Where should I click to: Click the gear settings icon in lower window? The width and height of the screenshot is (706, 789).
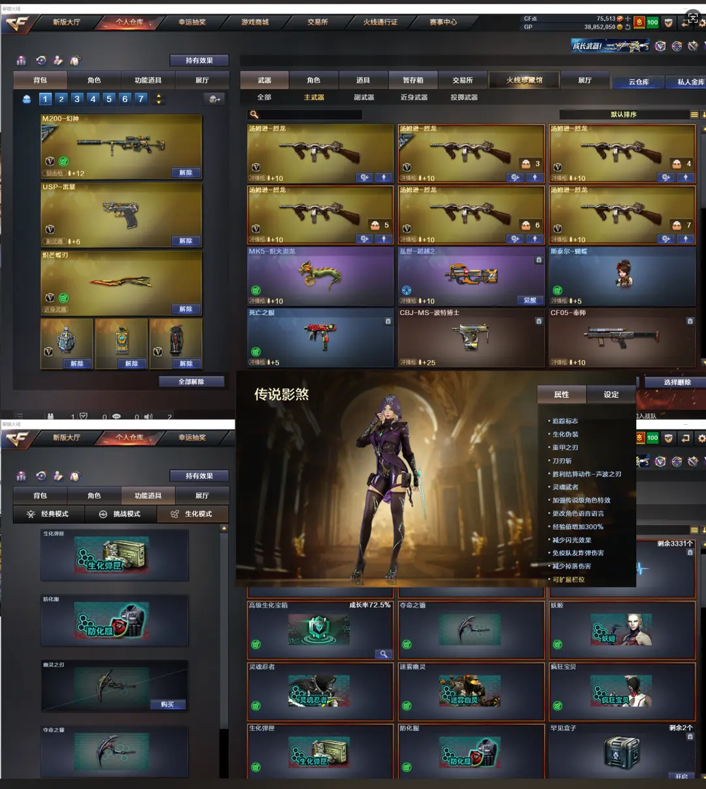coord(701,438)
